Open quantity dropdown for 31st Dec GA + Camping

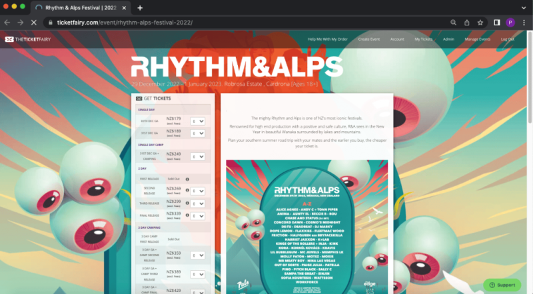coord(197,156)
